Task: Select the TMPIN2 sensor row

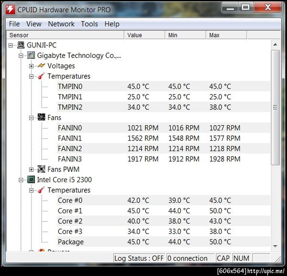Action: pyautogui.click(x=163, y=107)
